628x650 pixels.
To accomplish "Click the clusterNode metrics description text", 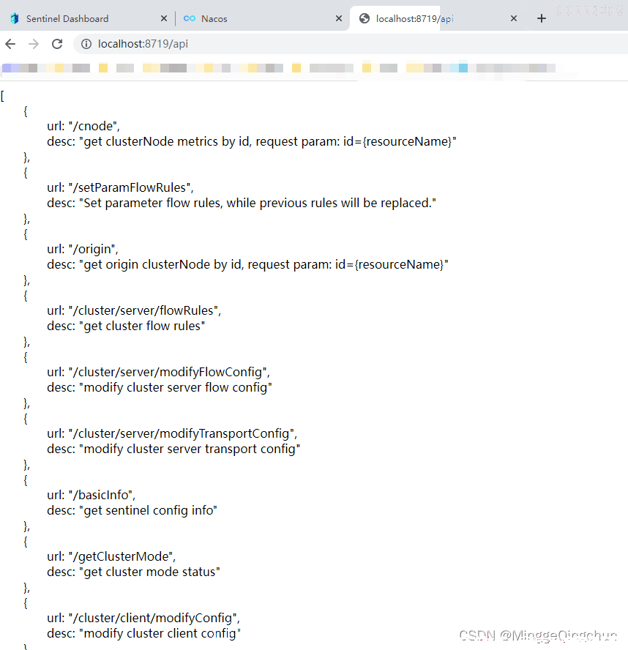I will [252, 142].
